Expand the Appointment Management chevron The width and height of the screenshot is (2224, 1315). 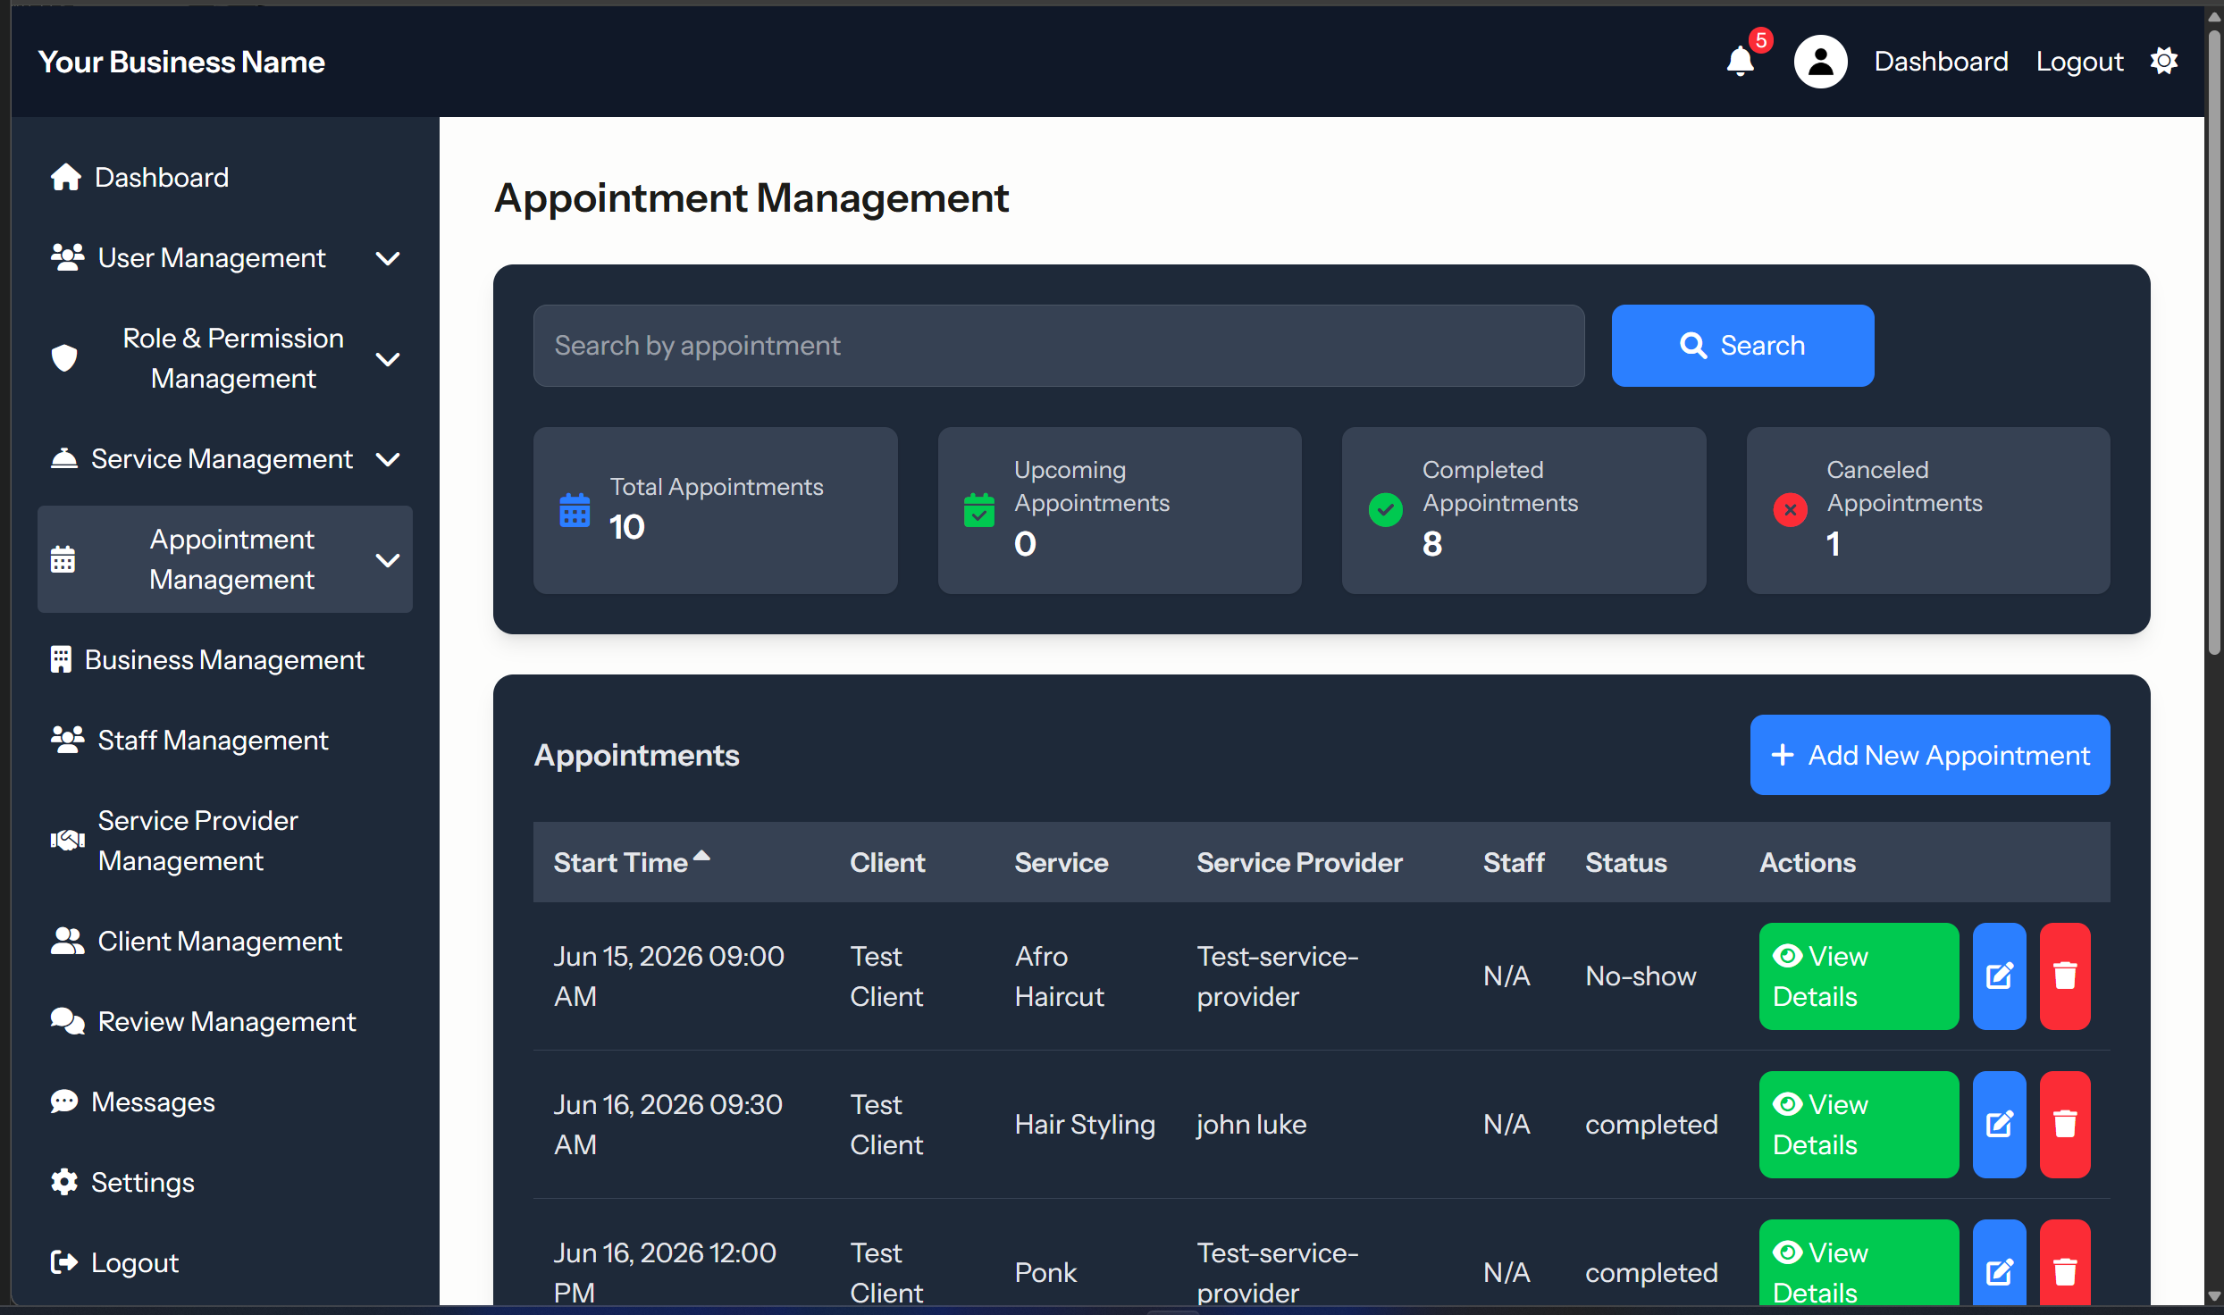tap(388, 560)
